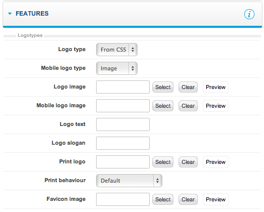Click the FEATURES section title
Viewport: 264px width, 212px height.
(x=32, y=14)
